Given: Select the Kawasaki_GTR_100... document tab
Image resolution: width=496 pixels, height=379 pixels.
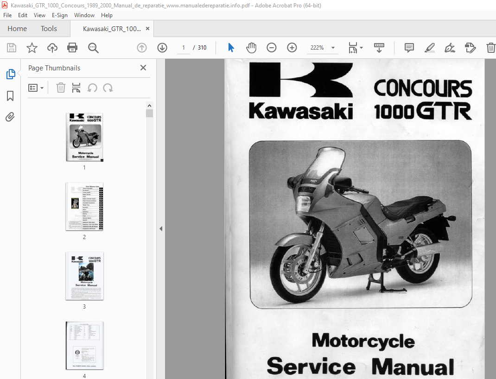Looking at the screenshot, I should (112, 29).
